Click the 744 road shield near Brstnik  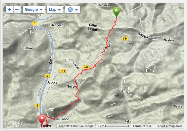(x=86, y=67)
